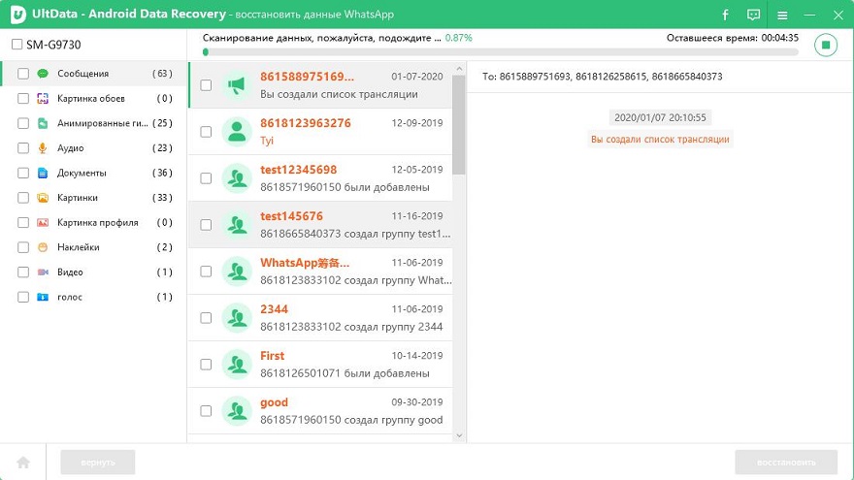The image size is (854, 480).
Task: Select checkbox for chat test145676
Action: click(206, 225)
